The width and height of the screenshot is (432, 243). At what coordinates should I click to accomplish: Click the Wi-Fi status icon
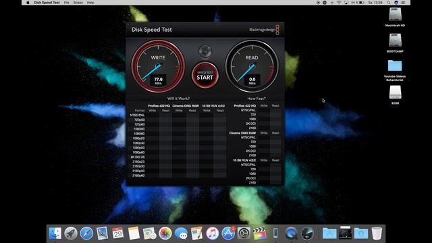pyautogui.click(x=339, y=3)
